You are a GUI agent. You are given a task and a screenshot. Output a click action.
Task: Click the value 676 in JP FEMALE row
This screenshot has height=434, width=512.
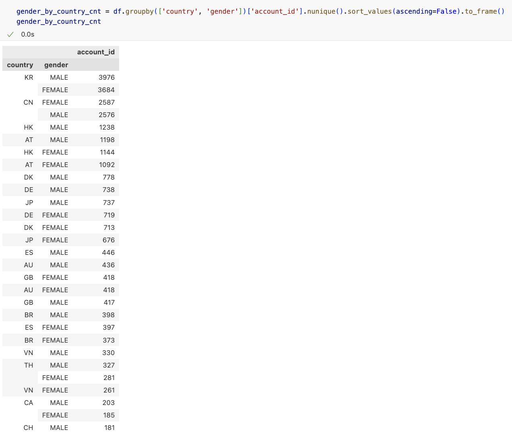pos(109,240)
